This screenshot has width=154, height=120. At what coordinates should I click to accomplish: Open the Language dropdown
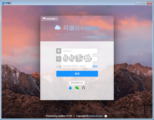click(50, 19)
